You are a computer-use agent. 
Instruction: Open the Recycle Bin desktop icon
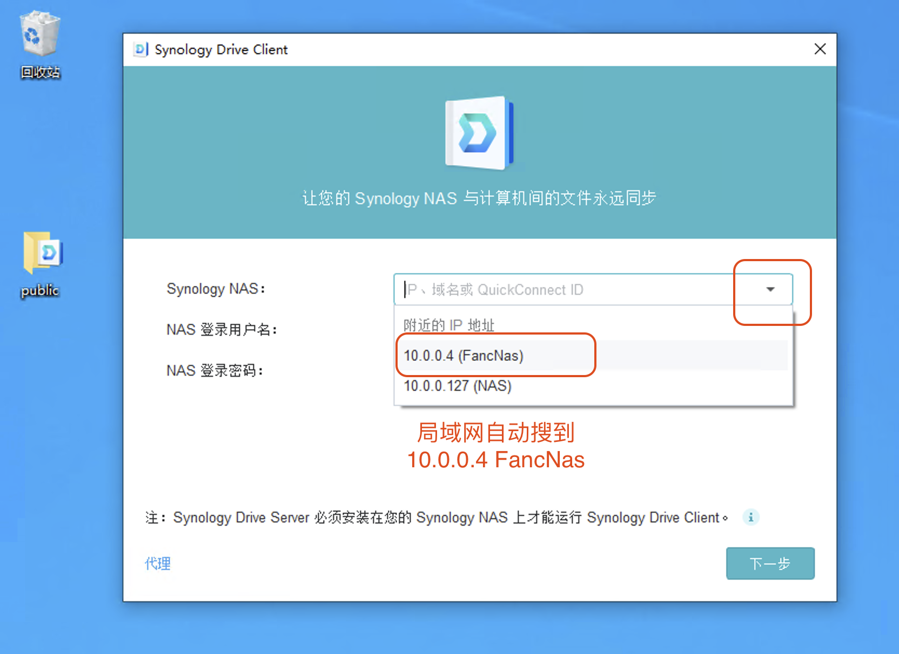[40, 44]
